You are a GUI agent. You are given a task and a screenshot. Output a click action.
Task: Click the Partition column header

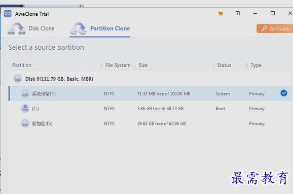coord(22,65)
